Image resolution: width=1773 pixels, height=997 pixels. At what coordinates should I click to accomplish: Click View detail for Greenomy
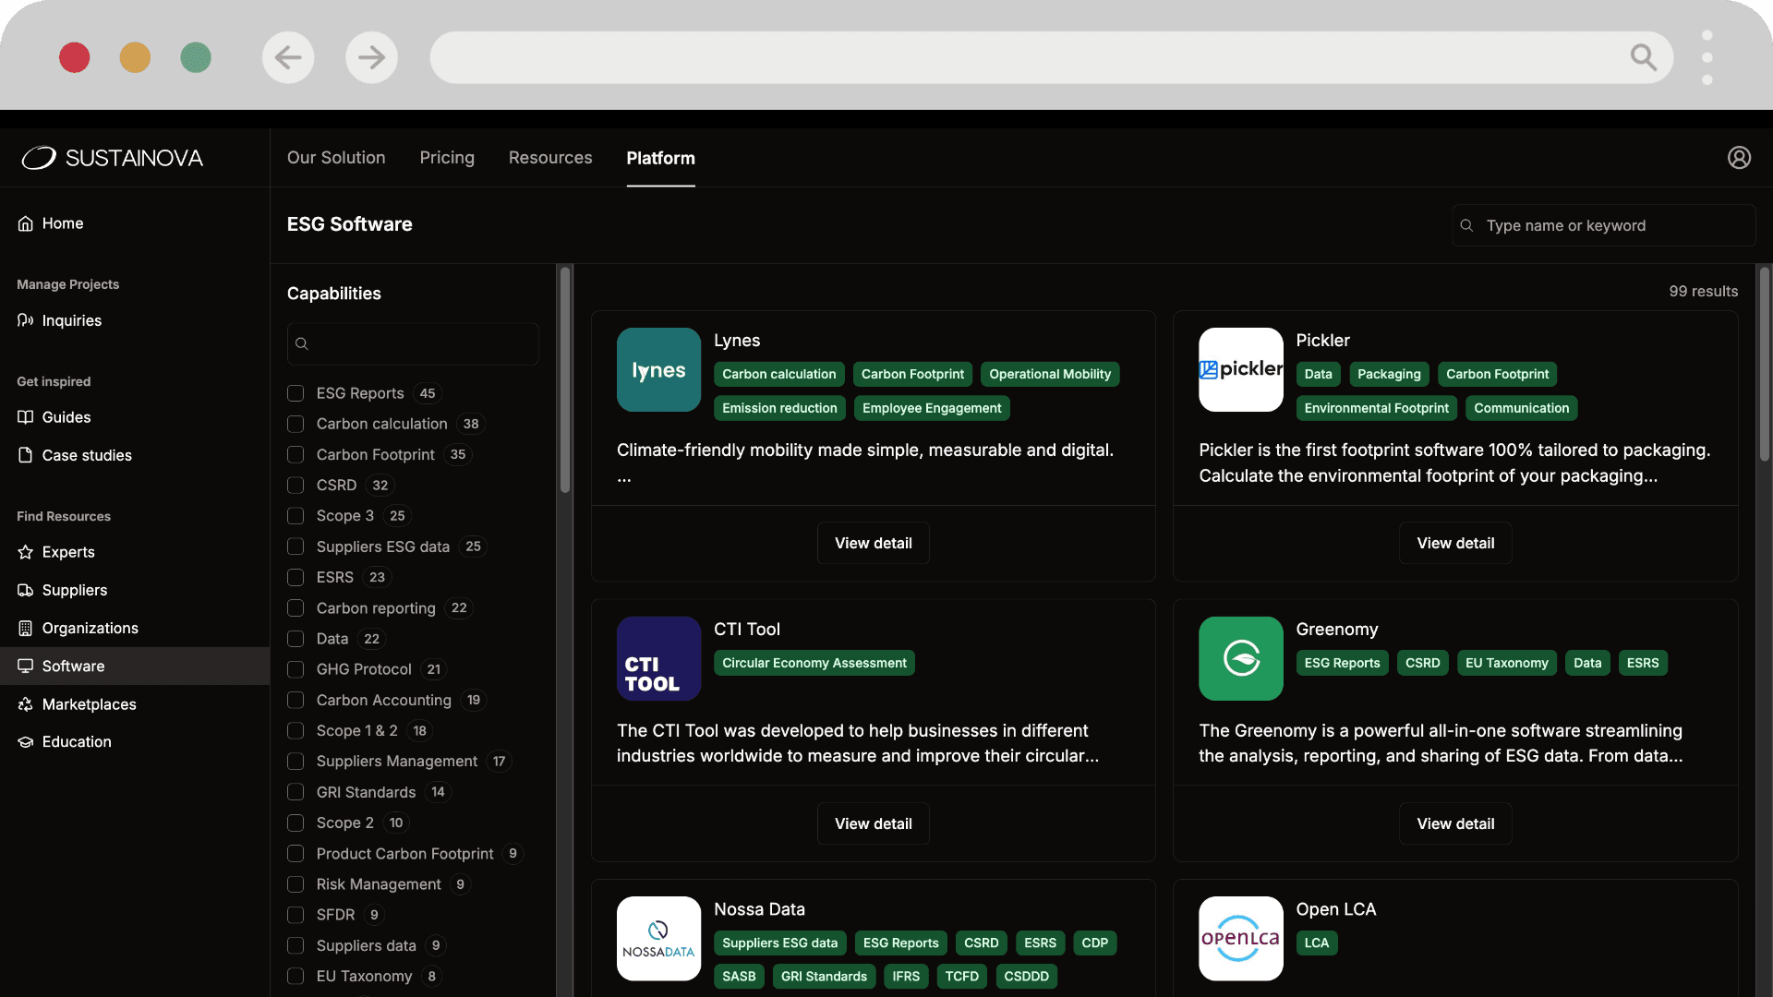(1455, 823)
